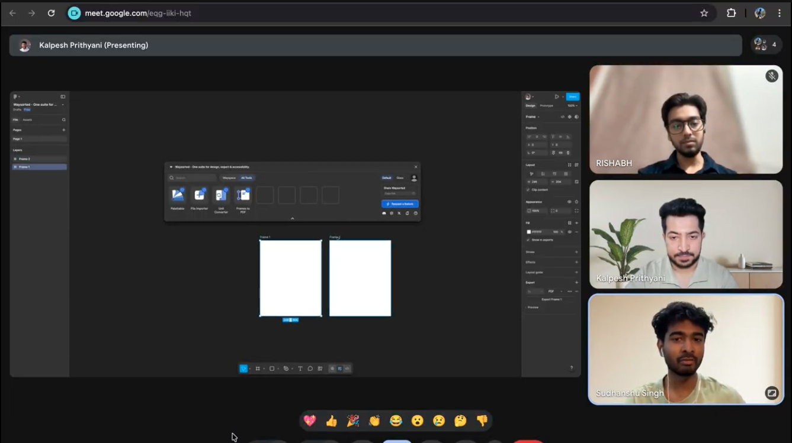The height and width of the screenshot is (443, 792).
Task: Add a new fill with plus icon
Action: pos(576,223)
